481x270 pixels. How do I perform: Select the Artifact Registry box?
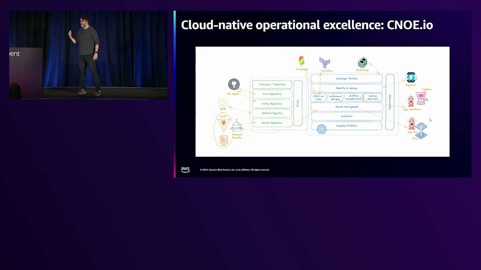(272, 113)
